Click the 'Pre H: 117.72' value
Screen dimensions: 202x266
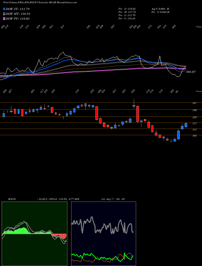[127, 12]
